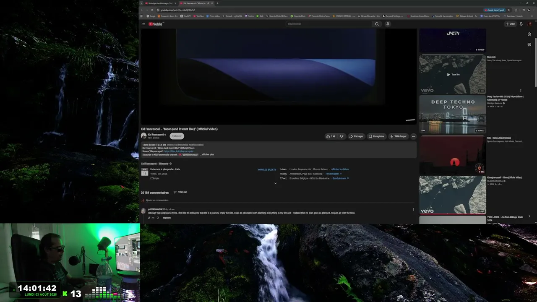This screenshot has height=302, width=537.
Task: Focus the Rechercher search field
Action: click(328, 24)
